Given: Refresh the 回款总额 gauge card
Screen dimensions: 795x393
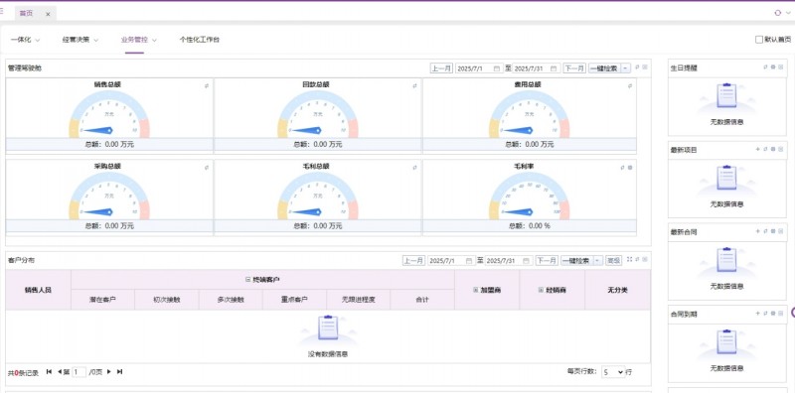Looking at the screenshot, I should (414, 86).
